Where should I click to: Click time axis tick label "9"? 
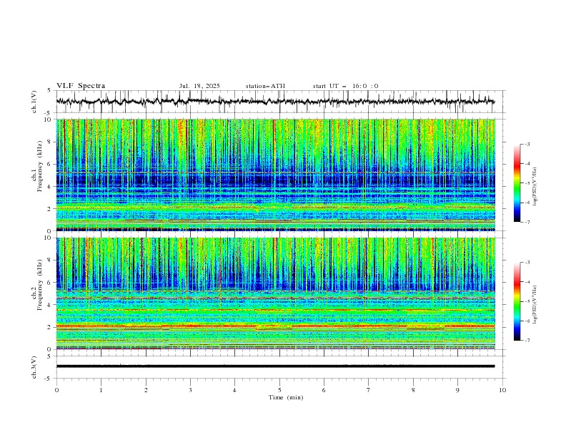tap(457, 390)
